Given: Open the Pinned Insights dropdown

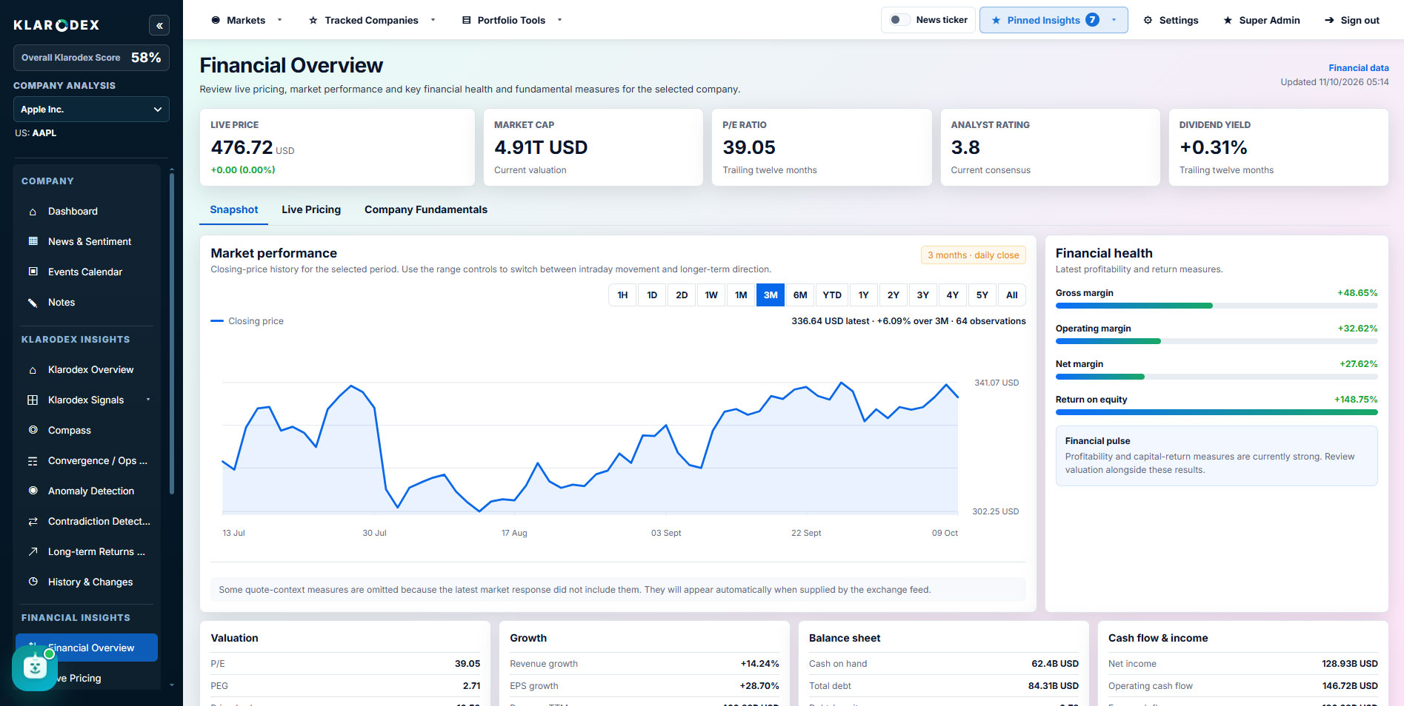Looking at the screenshot, I should [1054, 20].
